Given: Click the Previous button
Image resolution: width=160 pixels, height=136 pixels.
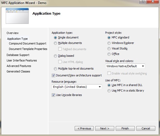Looking at the screenshot, I should click(x=84, y=128).
